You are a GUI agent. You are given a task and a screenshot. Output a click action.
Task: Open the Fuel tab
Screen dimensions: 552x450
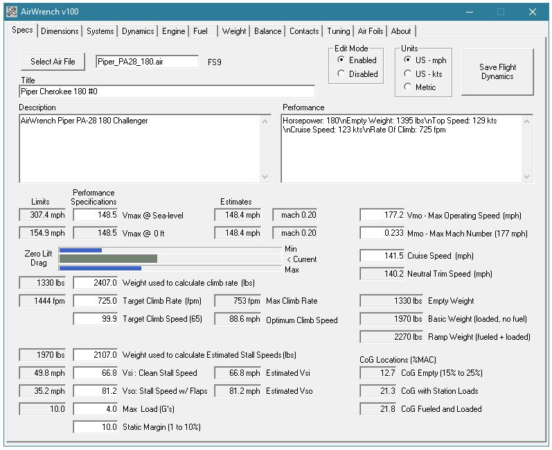point(203,31)
